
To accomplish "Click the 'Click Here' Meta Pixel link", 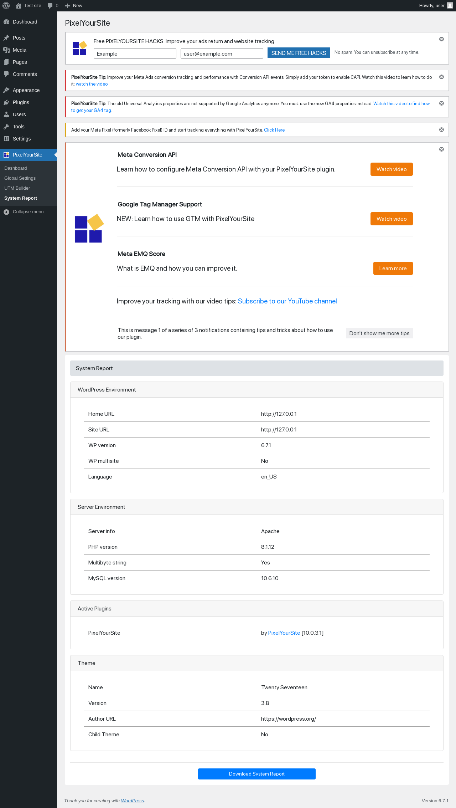I will [274, 130].
